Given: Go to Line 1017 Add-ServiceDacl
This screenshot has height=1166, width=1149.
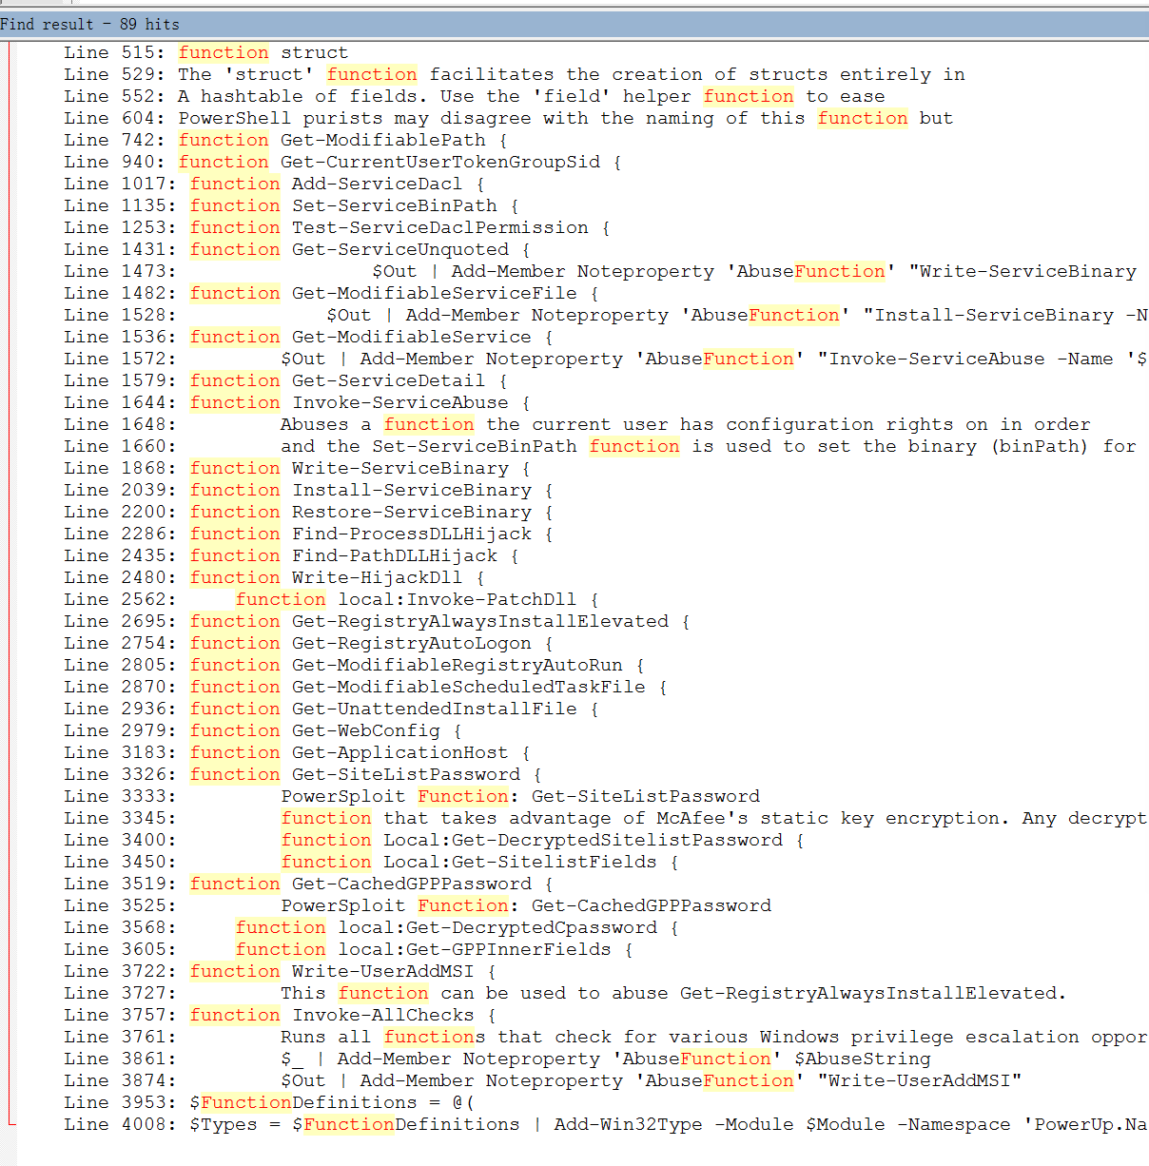Looking at the screenshot, I should (x=274, y=184).
